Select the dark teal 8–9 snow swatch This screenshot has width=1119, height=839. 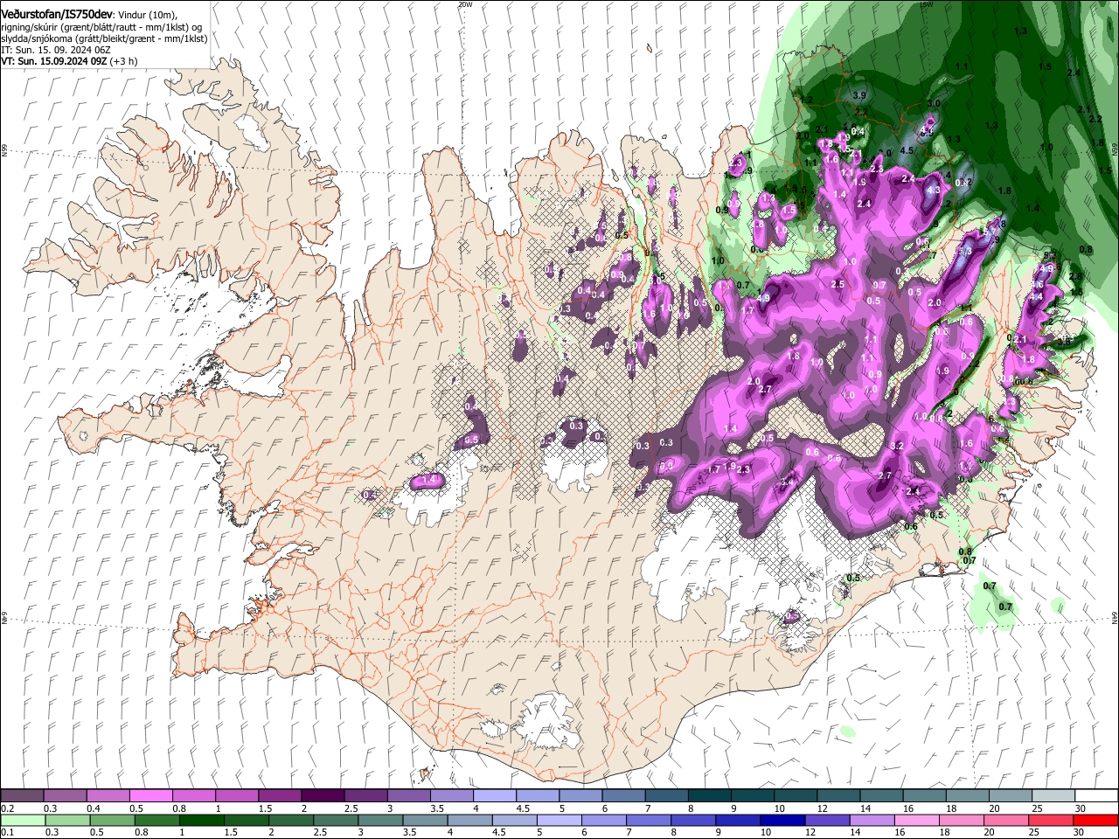(x=709, y=796)
